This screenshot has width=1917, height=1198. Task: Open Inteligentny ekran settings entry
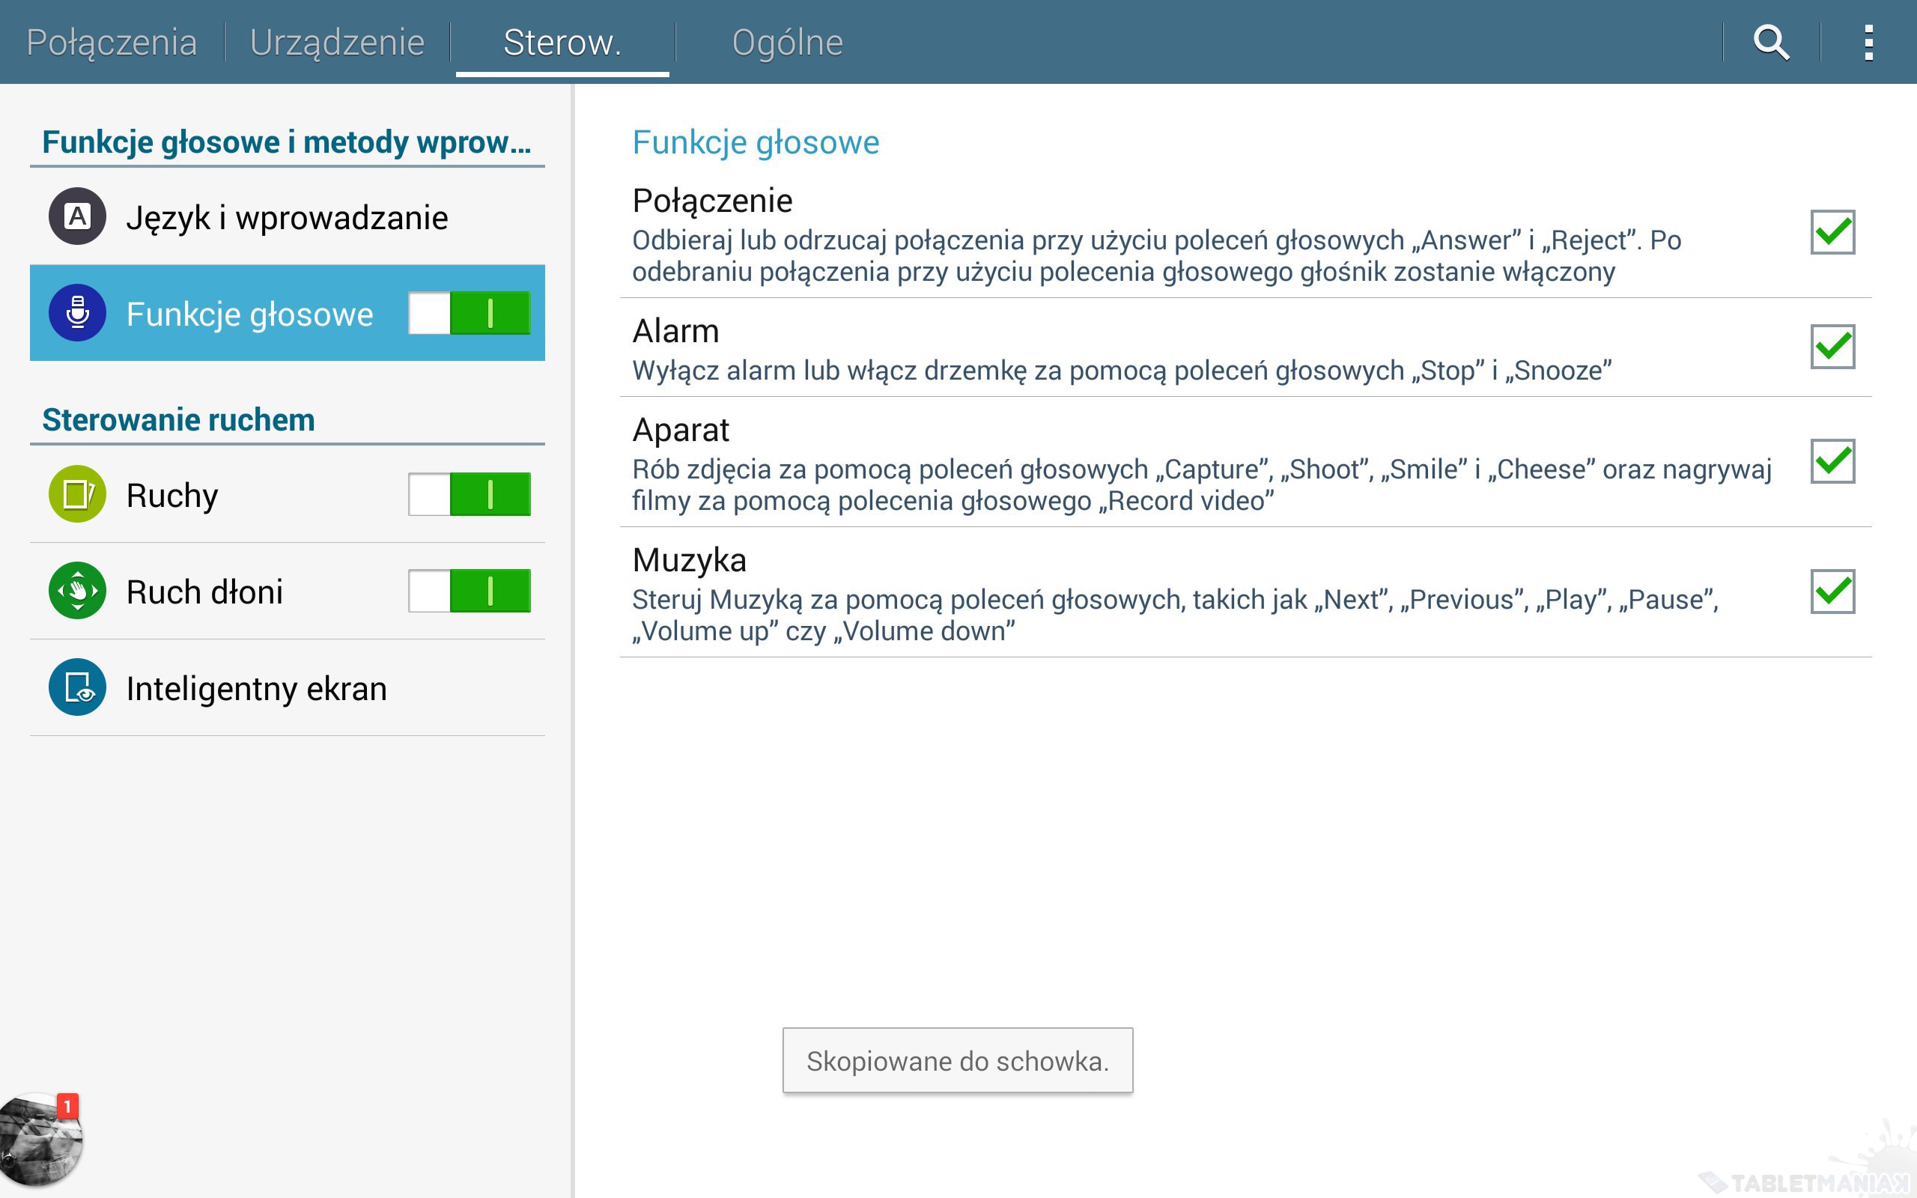pos(256,688)
